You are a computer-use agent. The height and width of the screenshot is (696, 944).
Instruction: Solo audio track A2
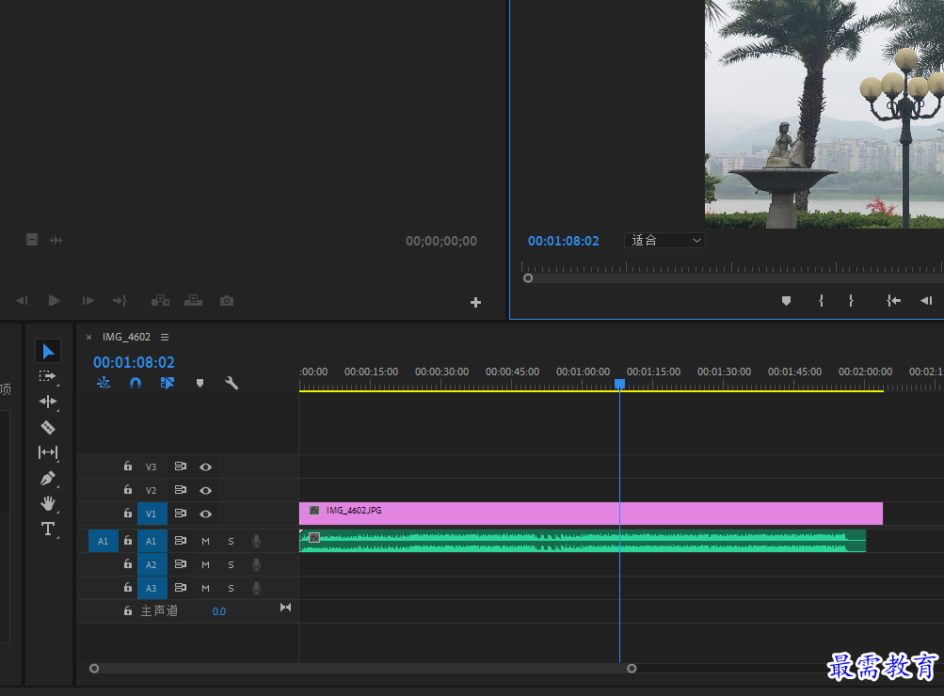pos(231,565)
